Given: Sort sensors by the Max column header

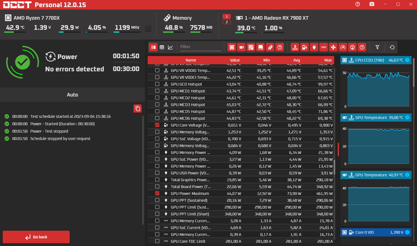Looking at the screenshot, I should pyautogui.click(x=328, y=60).
